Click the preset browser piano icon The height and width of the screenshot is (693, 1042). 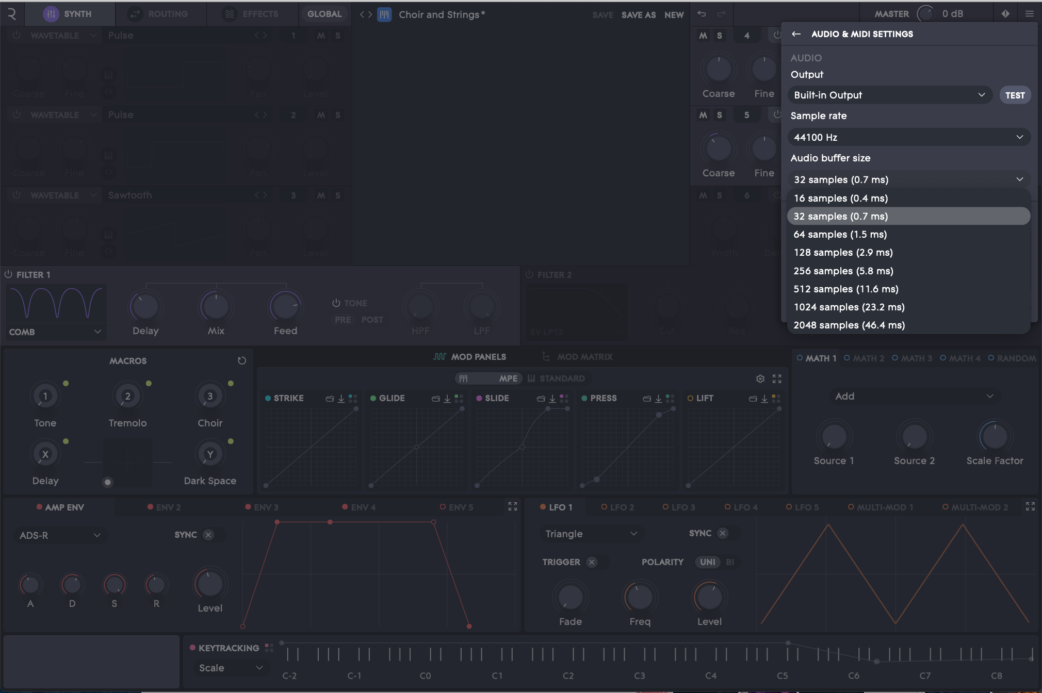(x=384, y=14)
